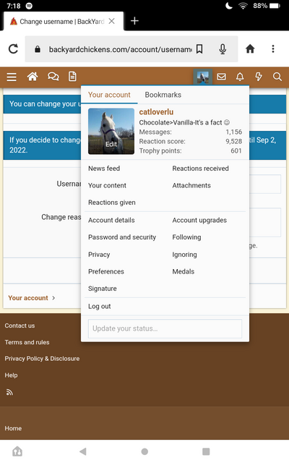Open Password and security settings

pyautogui.click(x=122, y=237)
